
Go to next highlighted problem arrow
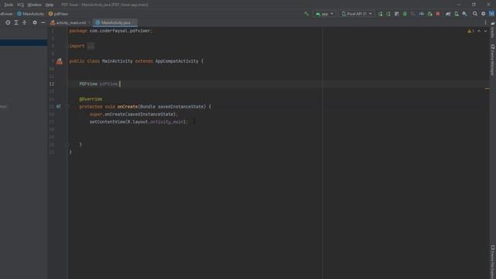coord(485,31)
